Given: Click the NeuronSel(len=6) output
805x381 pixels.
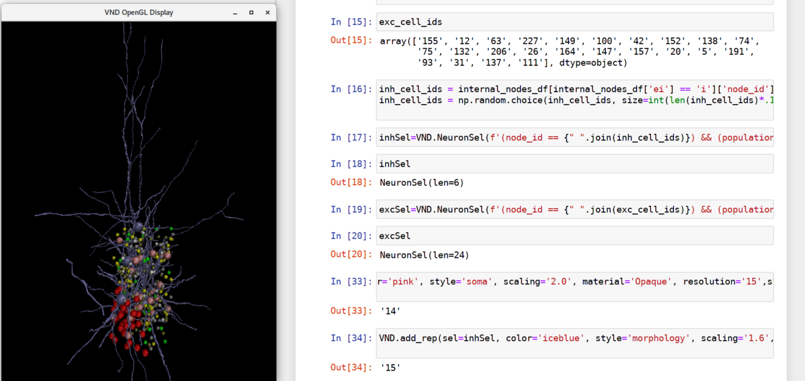Looking at the screenshot, I should [422, 183].
